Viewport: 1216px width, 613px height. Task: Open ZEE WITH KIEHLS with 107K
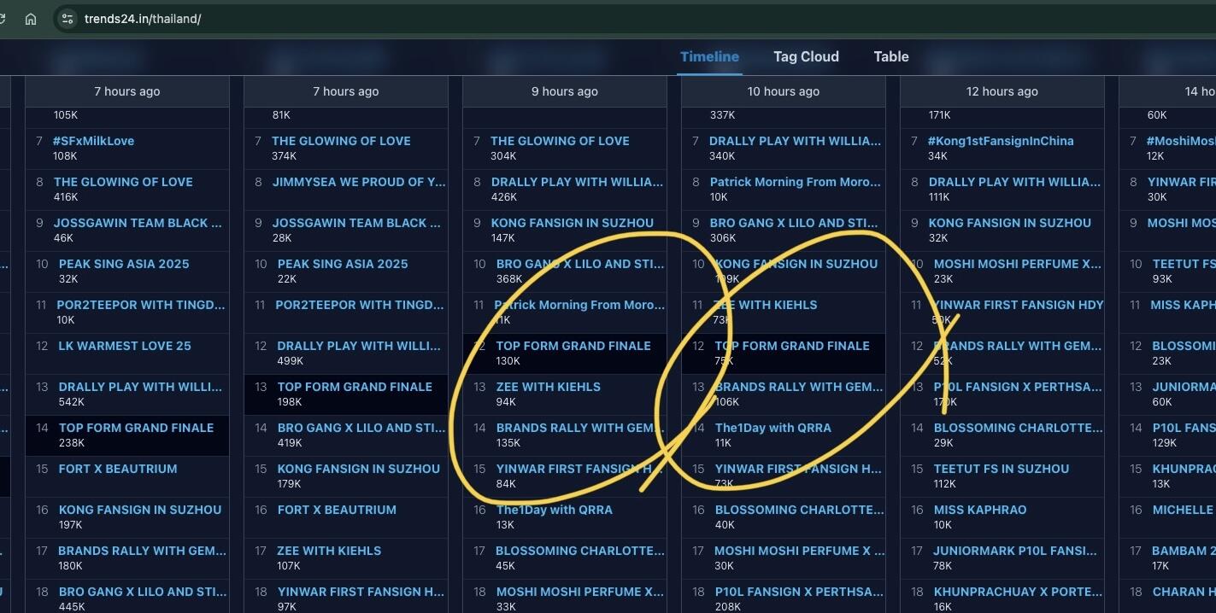(329, 551)
